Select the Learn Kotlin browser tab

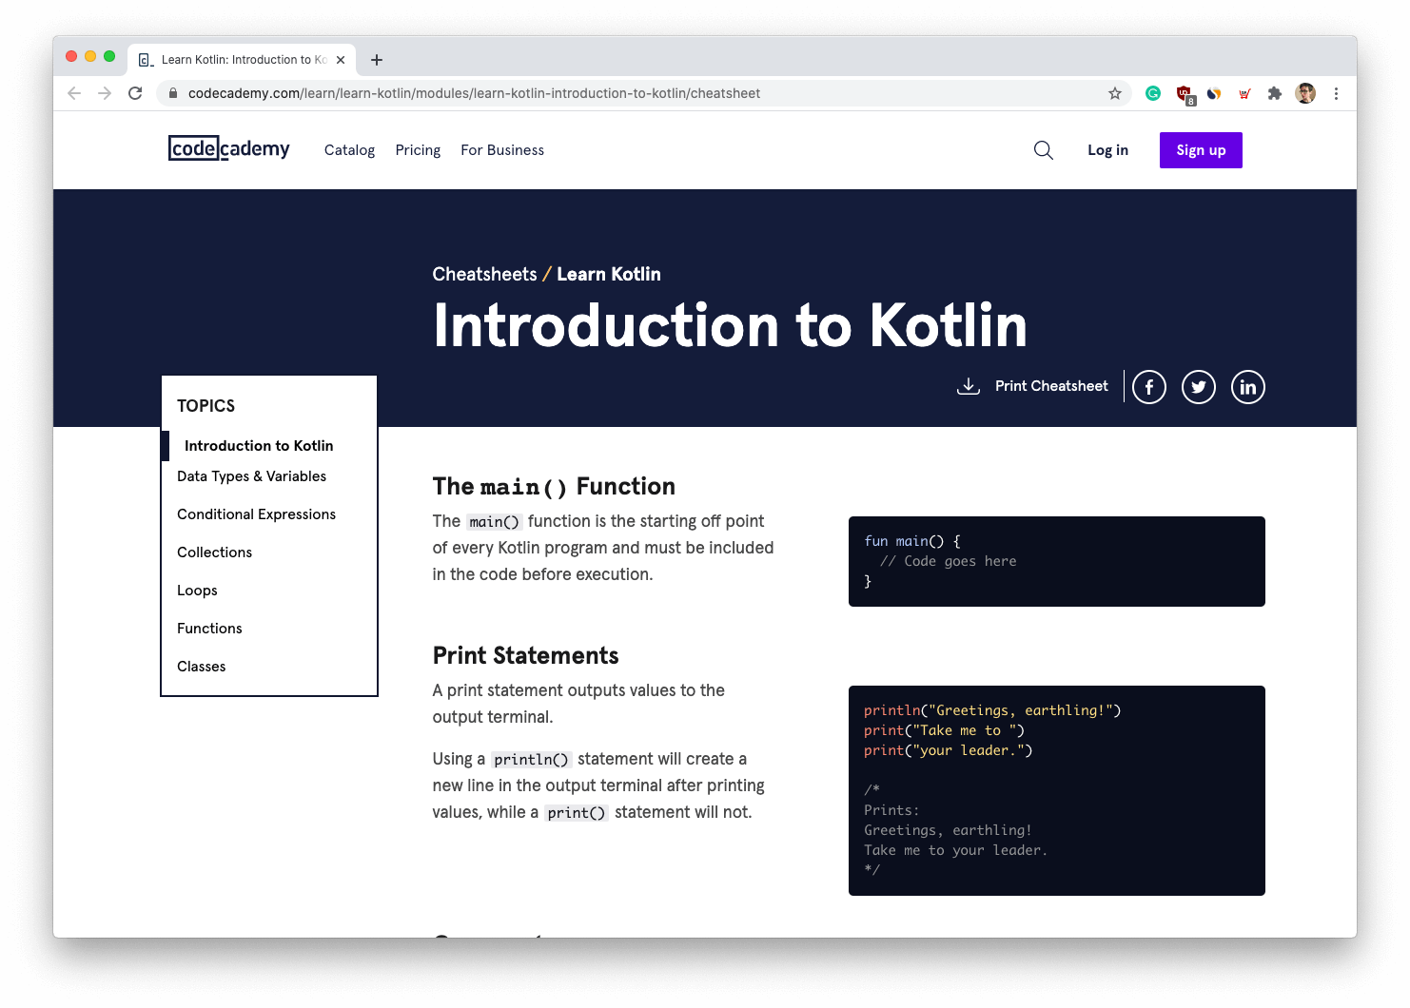pyautogui.click(x=242, y=60)
